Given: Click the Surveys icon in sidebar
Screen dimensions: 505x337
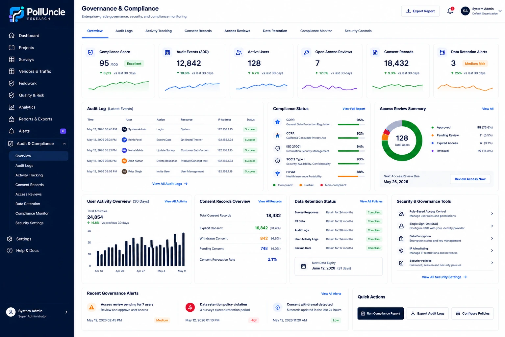Looking at the screenshot, I should [x=12, y=60].
